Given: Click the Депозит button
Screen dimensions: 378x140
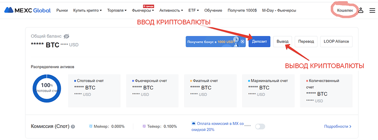Looking at the screenshot, I should pyautogui.click(x=259, y=42).
